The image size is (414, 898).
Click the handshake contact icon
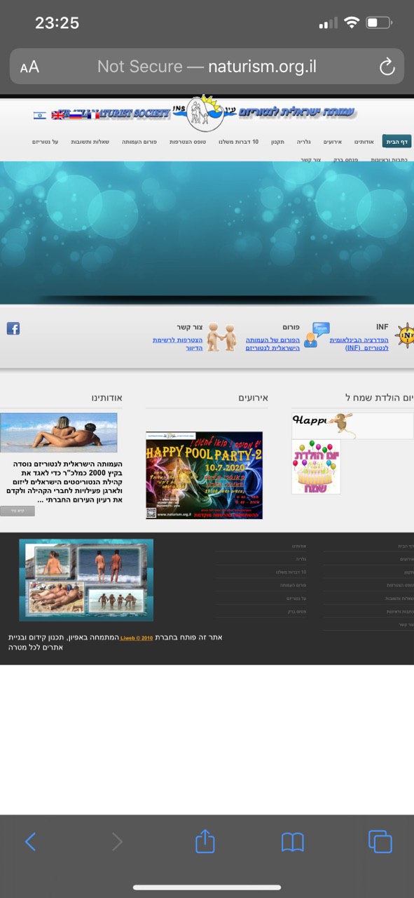click(x=221, y=337)
